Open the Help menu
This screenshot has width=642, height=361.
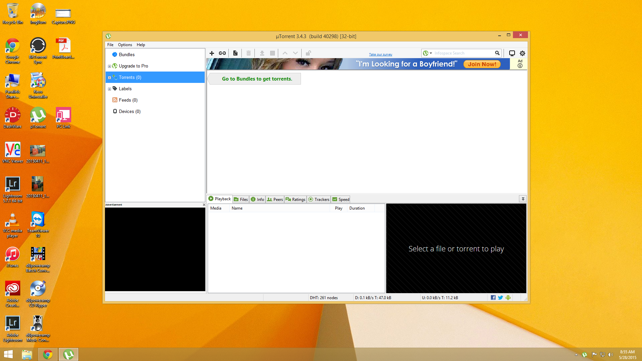[x=141, y=45]
